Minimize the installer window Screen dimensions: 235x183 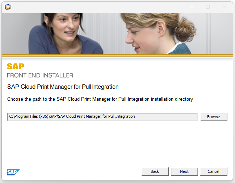[x=192, y=7]
